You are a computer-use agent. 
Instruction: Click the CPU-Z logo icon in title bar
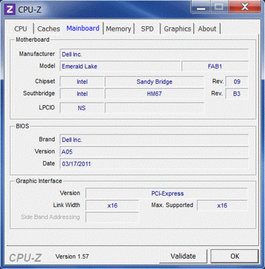10,9
